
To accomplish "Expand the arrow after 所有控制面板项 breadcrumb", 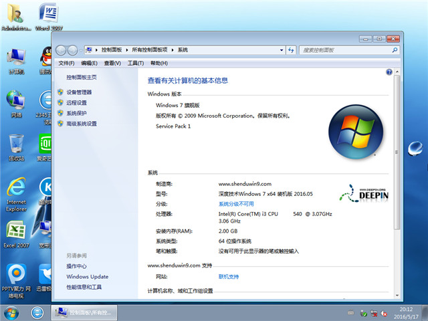I will [173, 50].
